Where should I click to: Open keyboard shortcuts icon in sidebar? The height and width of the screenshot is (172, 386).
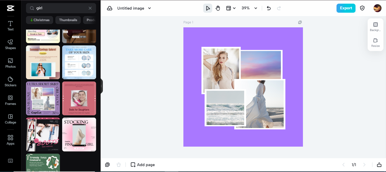[11, 161]
